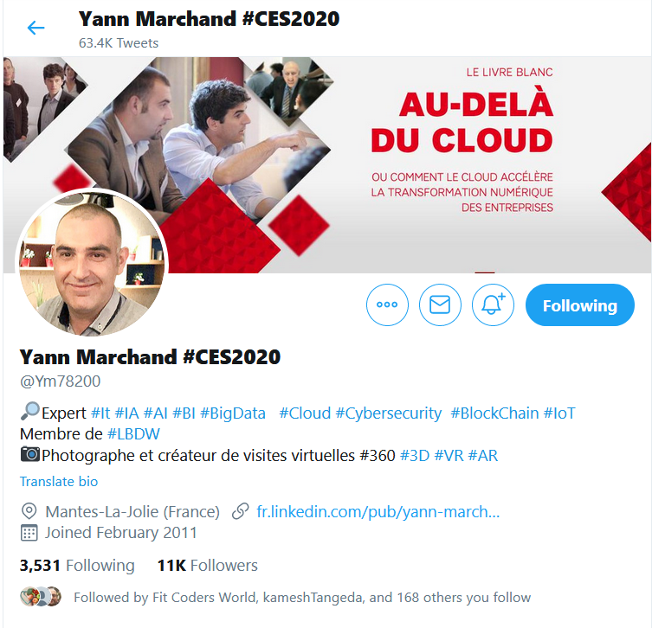Turn on notifications with the bell icon
This screenshot has height=628, width=652.
[x=493, y=304]
